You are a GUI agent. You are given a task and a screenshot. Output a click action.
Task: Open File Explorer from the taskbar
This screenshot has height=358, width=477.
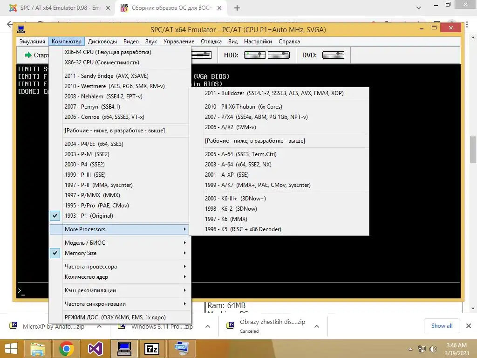37,349
